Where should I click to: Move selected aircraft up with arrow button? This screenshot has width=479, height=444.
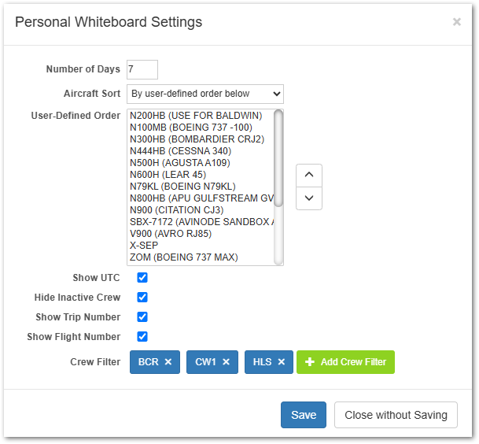[x=308, y=175]
